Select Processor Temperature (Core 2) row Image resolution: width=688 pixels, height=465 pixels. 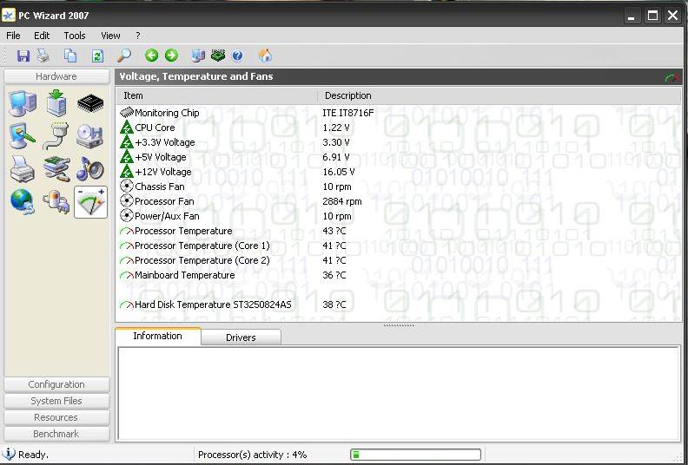399,260
